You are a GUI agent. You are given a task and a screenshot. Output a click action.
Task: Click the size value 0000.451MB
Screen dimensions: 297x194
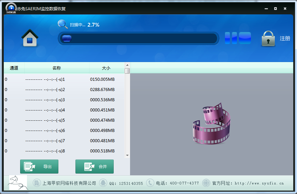102,110
